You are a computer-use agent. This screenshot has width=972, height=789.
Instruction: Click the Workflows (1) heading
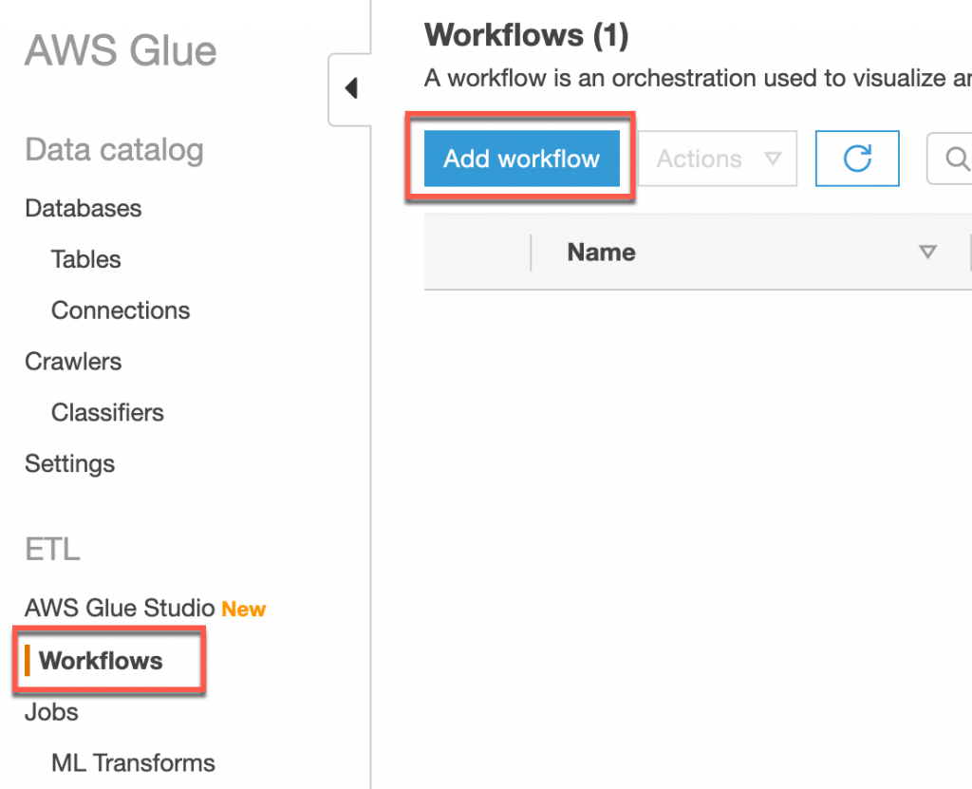point(527,35)
